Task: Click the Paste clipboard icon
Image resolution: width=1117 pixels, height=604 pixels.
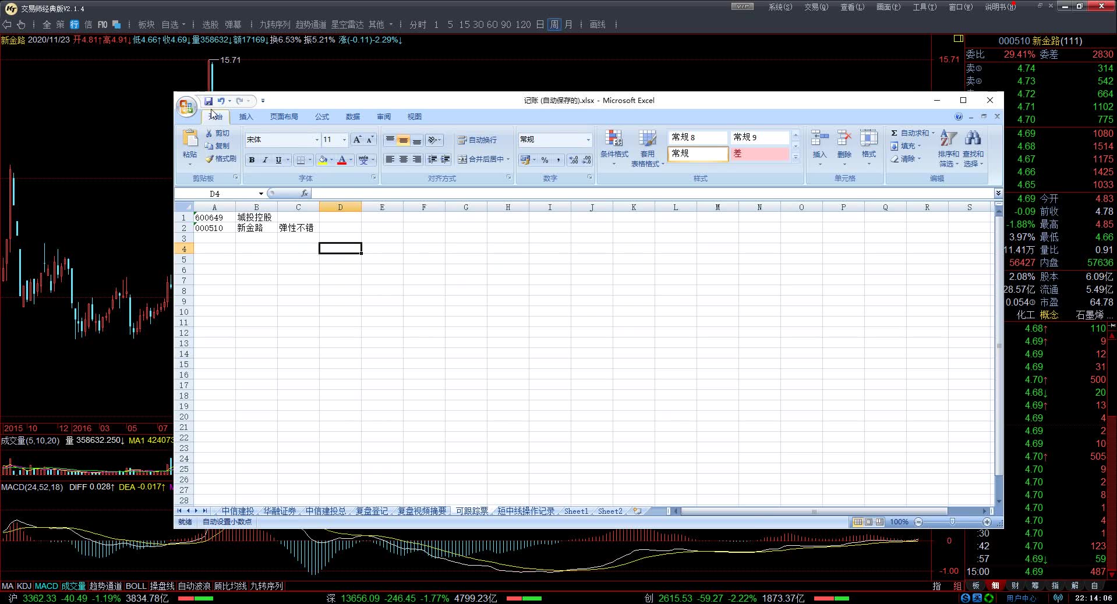Action: click(x=190, y=139)
